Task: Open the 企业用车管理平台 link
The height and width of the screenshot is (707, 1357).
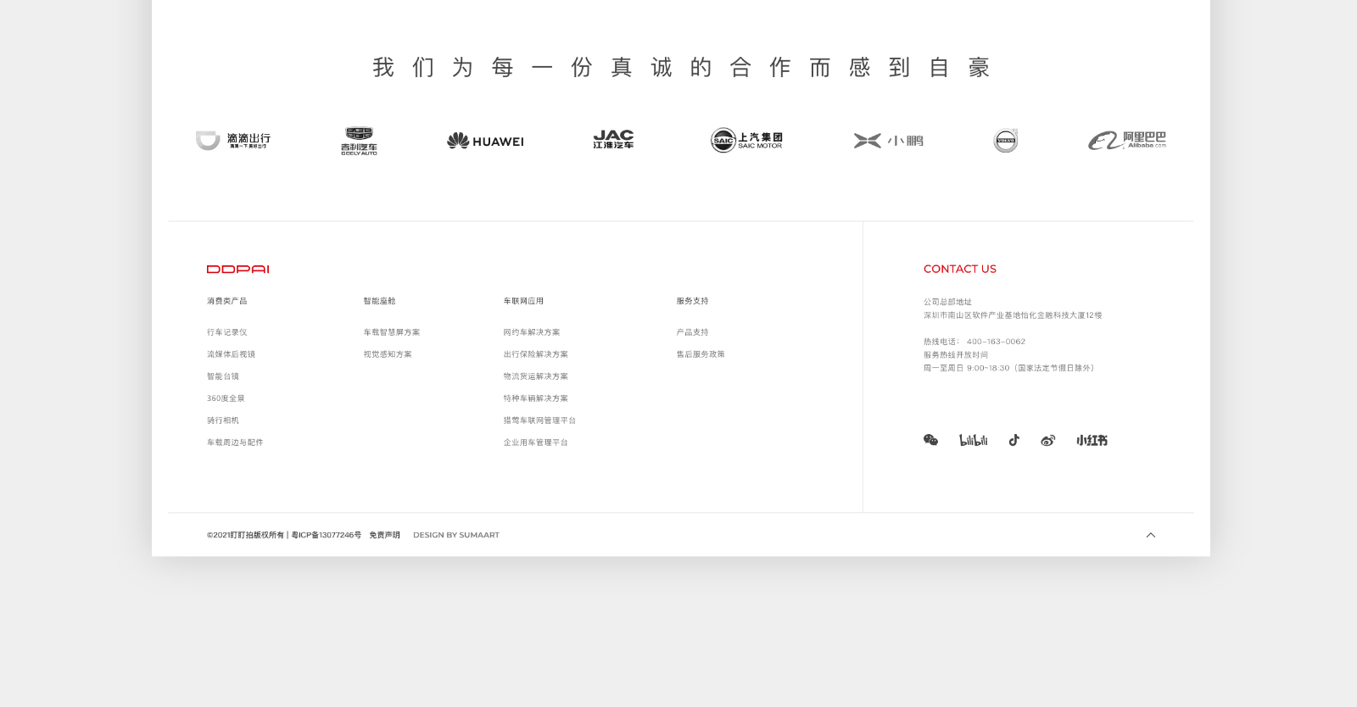Action: (536, 443)
